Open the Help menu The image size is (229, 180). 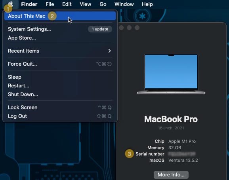(147, 4)
